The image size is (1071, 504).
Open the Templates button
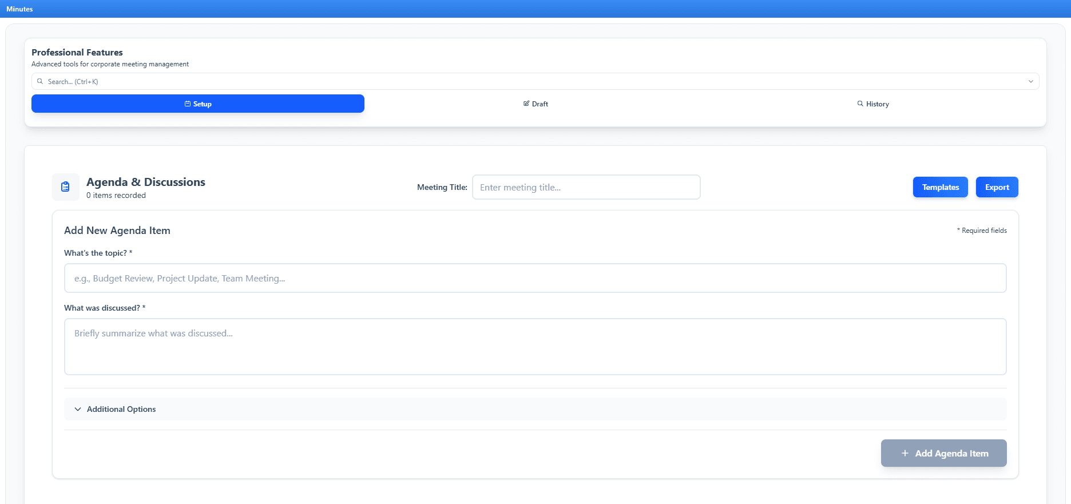[x=940, y=187]
